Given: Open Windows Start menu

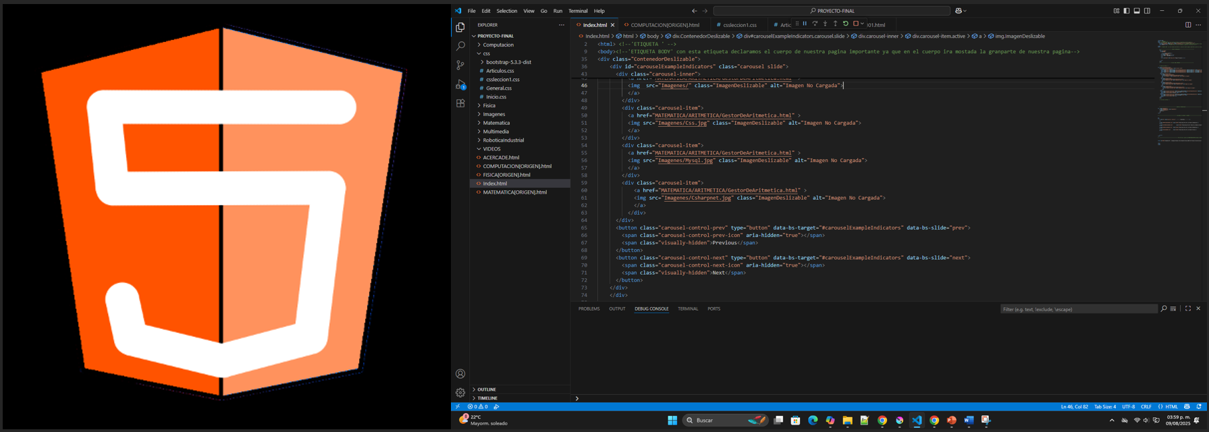Looking at the screenshot, I should (672, 421).
